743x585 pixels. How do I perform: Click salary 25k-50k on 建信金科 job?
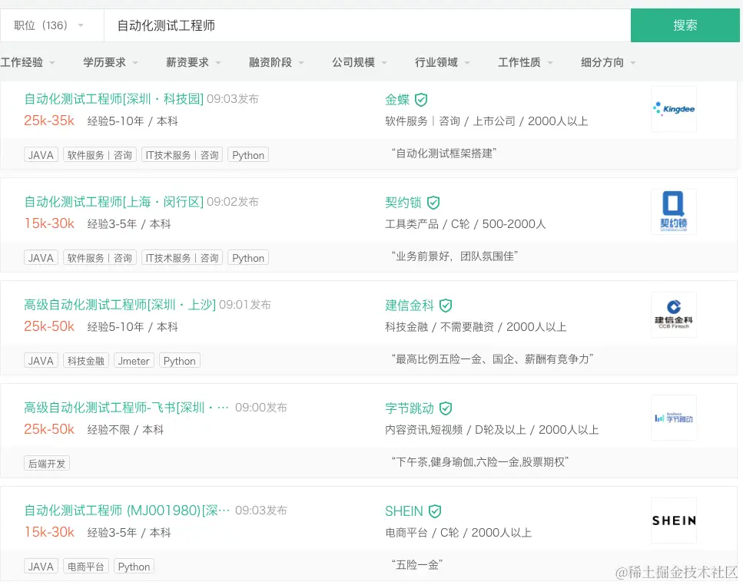[49, 326]
